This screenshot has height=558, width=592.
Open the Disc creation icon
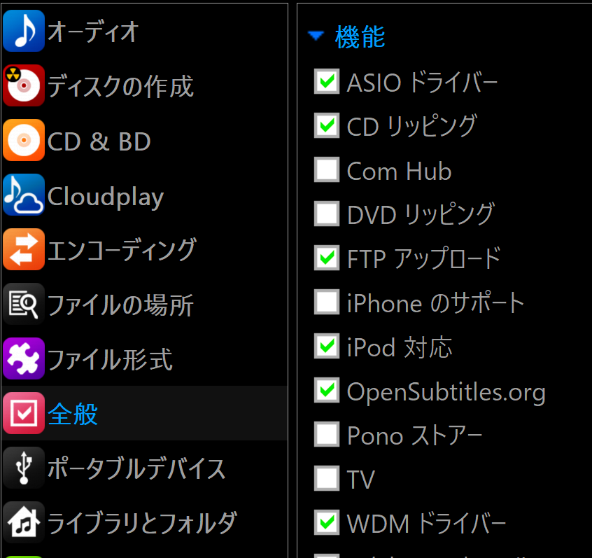point(24,86)
